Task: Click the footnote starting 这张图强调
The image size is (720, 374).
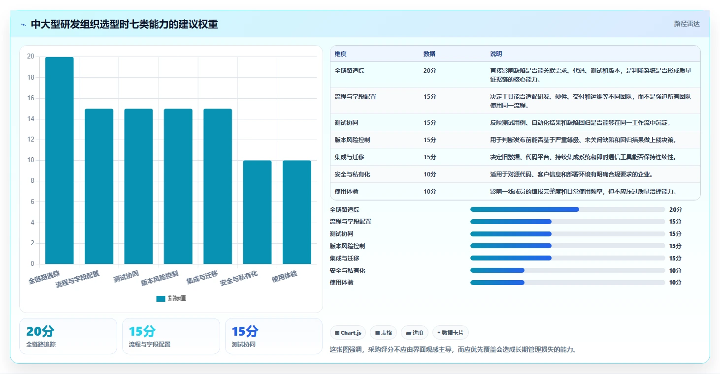Action: point(453,350)
